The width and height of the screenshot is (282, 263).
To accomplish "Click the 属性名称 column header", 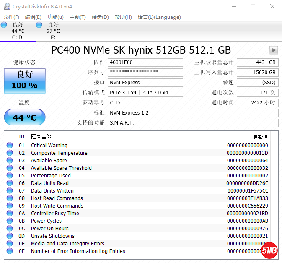I will click(41, 137).
